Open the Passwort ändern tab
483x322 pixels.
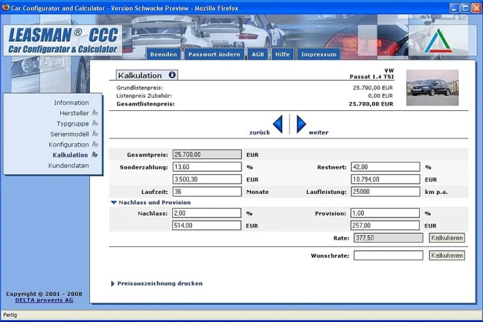click(x=214, y=55)
